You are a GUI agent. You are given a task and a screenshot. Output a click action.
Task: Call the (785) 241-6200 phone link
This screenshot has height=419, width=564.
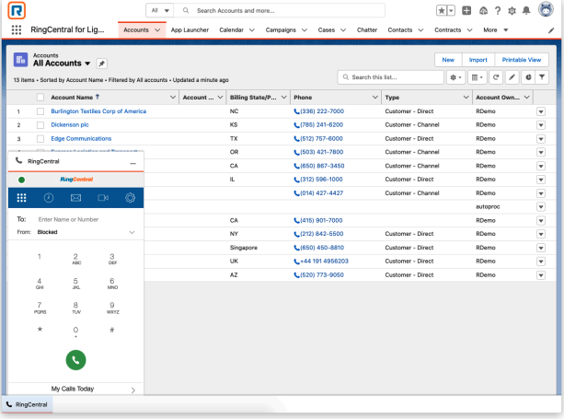point(322,125)
